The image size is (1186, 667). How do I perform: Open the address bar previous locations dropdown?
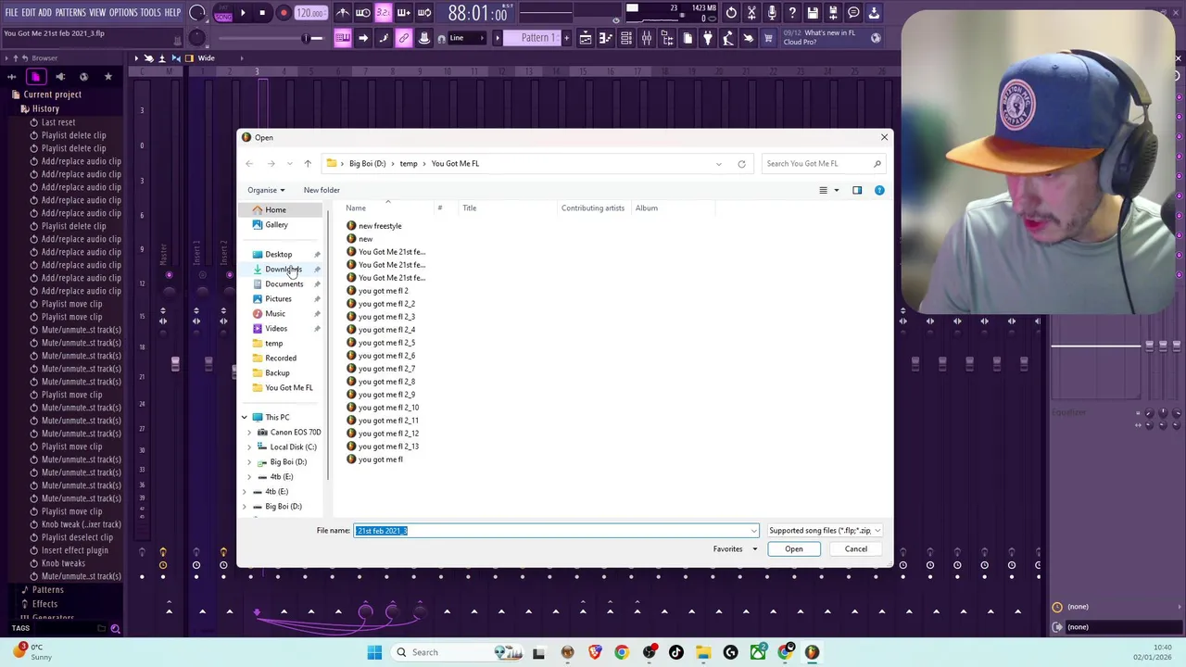pos(718,164)
